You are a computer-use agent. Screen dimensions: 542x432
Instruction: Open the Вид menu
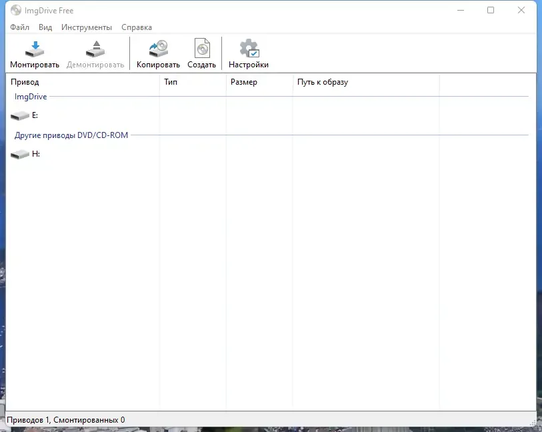coord(45,27)
